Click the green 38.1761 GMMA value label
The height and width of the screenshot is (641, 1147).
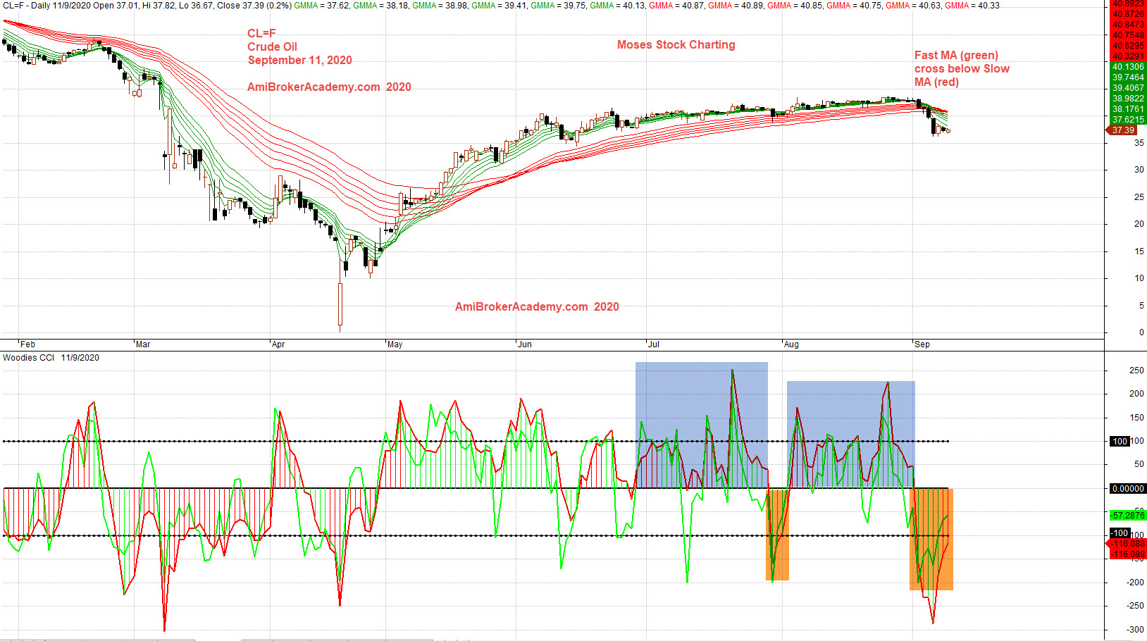pos(1128,109)
